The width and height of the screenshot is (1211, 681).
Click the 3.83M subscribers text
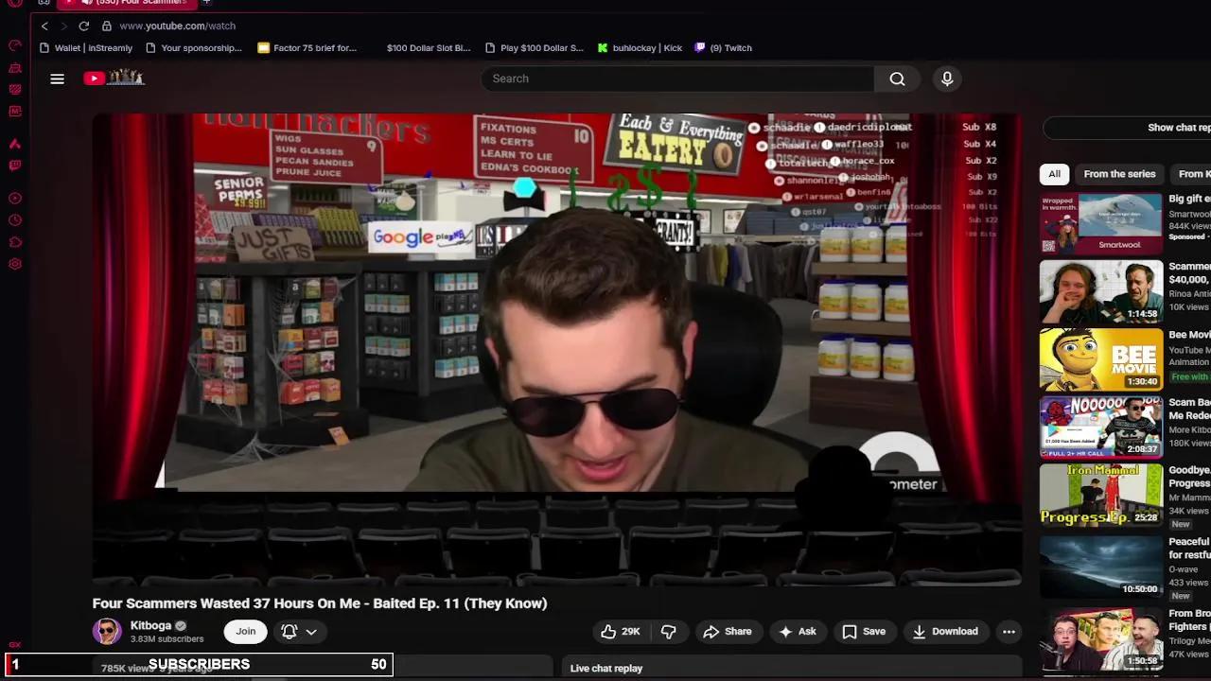pos(167,639)
